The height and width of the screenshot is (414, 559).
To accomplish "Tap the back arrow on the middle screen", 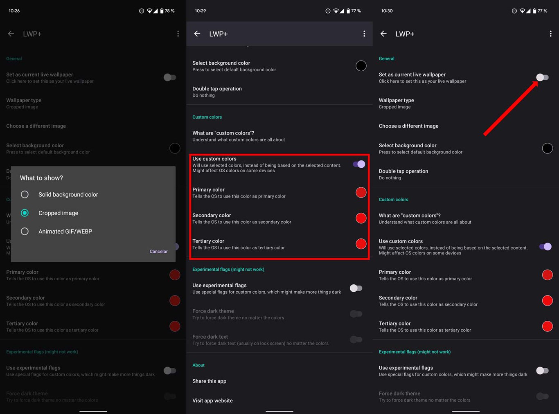I will coord(197,34).
